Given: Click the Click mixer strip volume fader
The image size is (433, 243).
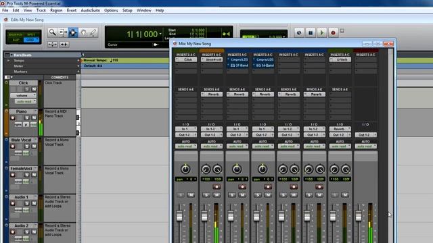Looking at the screenshot, I should tap(179, 216).
